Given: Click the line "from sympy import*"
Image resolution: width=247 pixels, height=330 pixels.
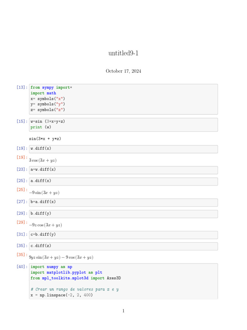Looking at the screenshot, I should coord(51,88).
